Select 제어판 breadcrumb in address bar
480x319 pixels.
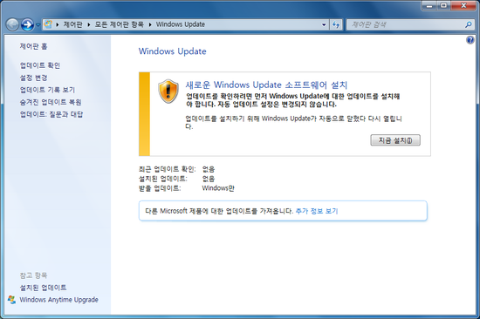72,24
